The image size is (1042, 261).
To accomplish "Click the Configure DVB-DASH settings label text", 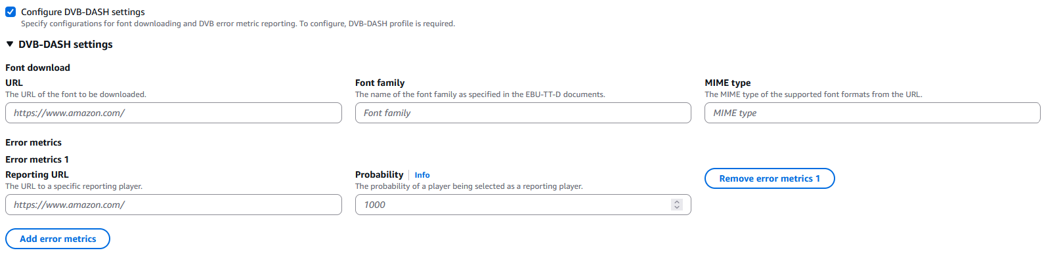I will (83, 12).
